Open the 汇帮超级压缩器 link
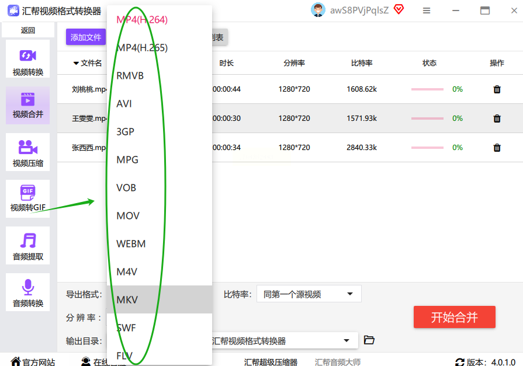This screenshot has height=366, width=523. coord(271,362)
